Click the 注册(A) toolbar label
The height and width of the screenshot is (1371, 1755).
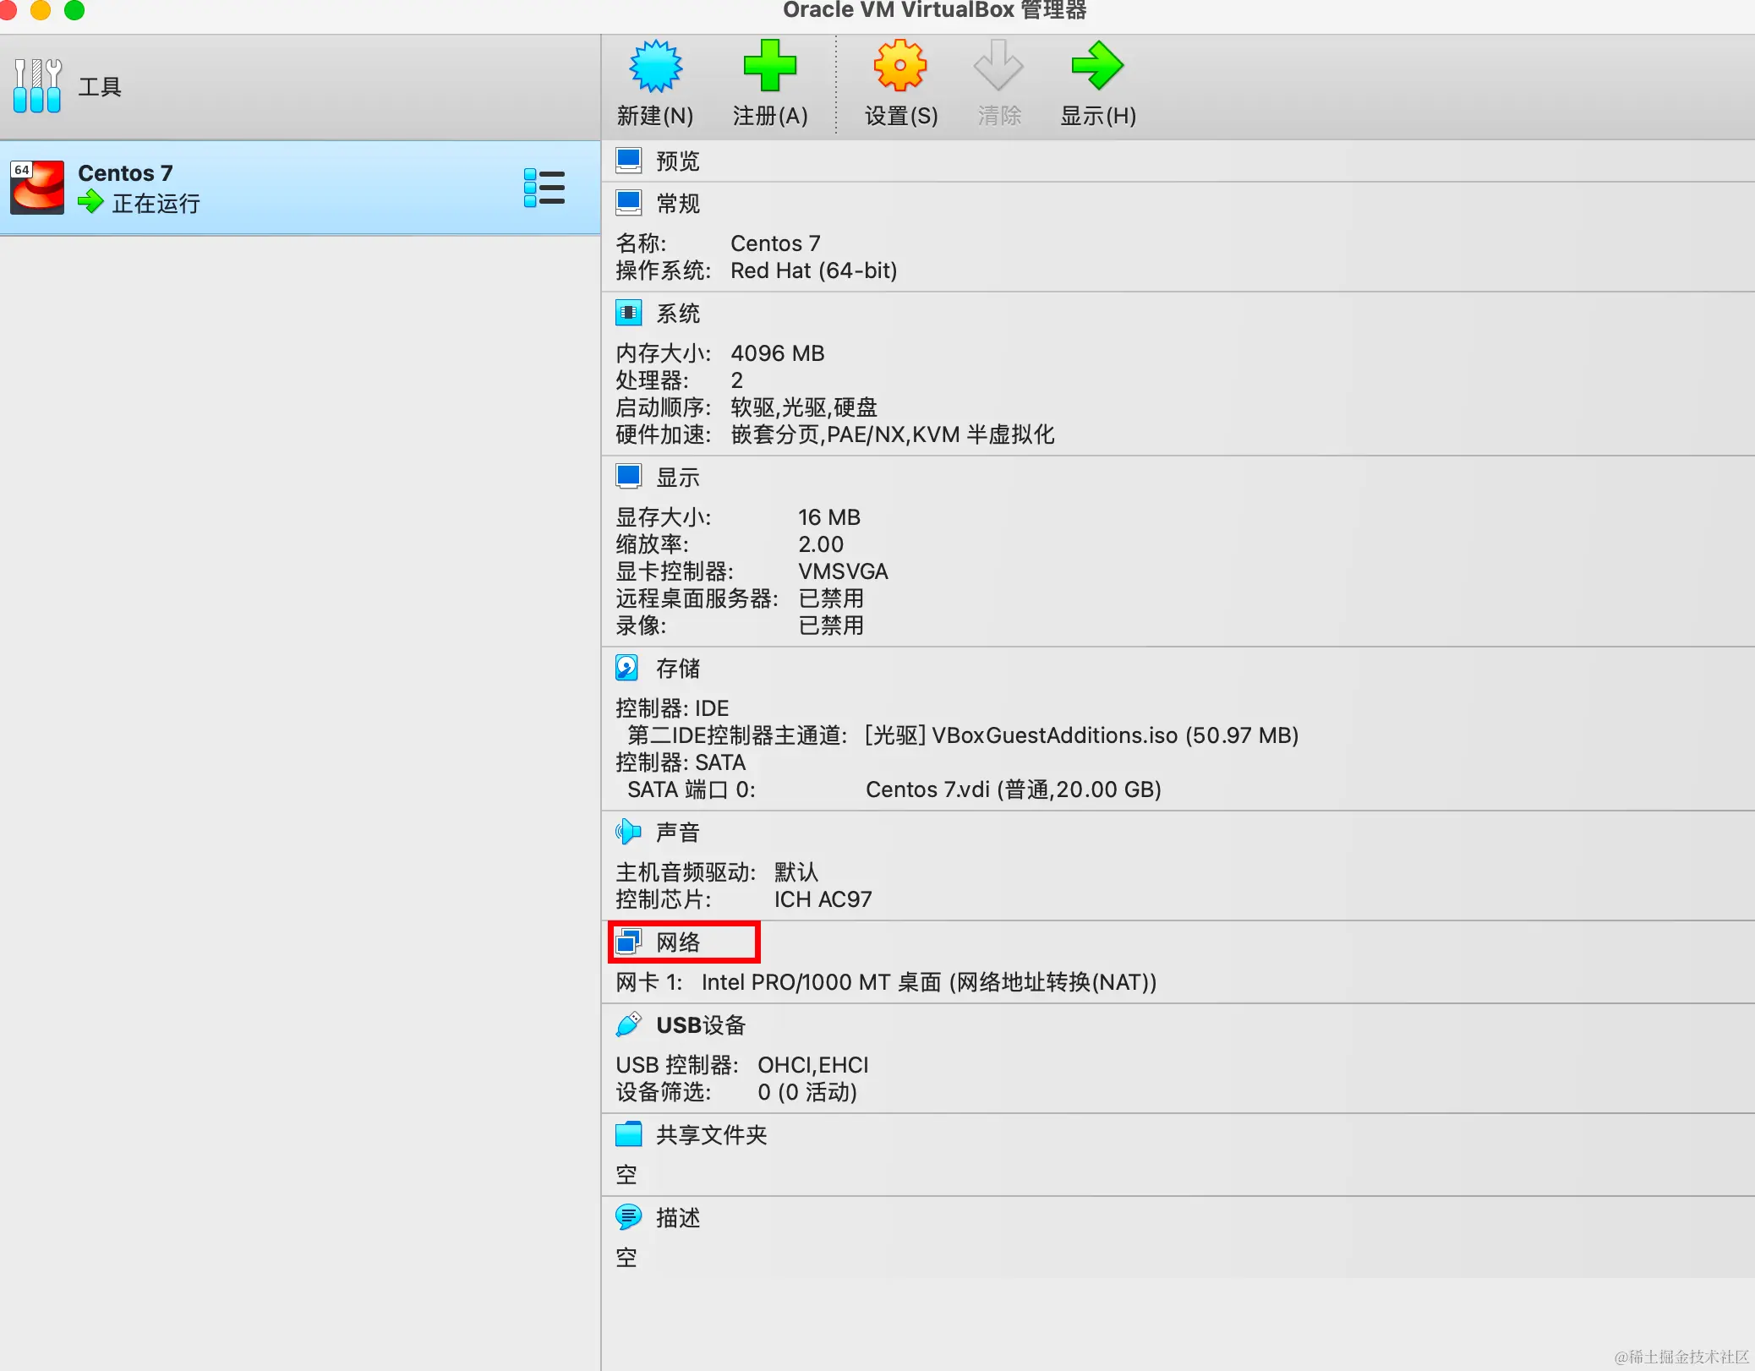770,116
